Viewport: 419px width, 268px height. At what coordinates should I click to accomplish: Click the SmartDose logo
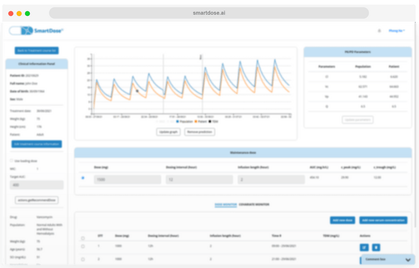36,31
